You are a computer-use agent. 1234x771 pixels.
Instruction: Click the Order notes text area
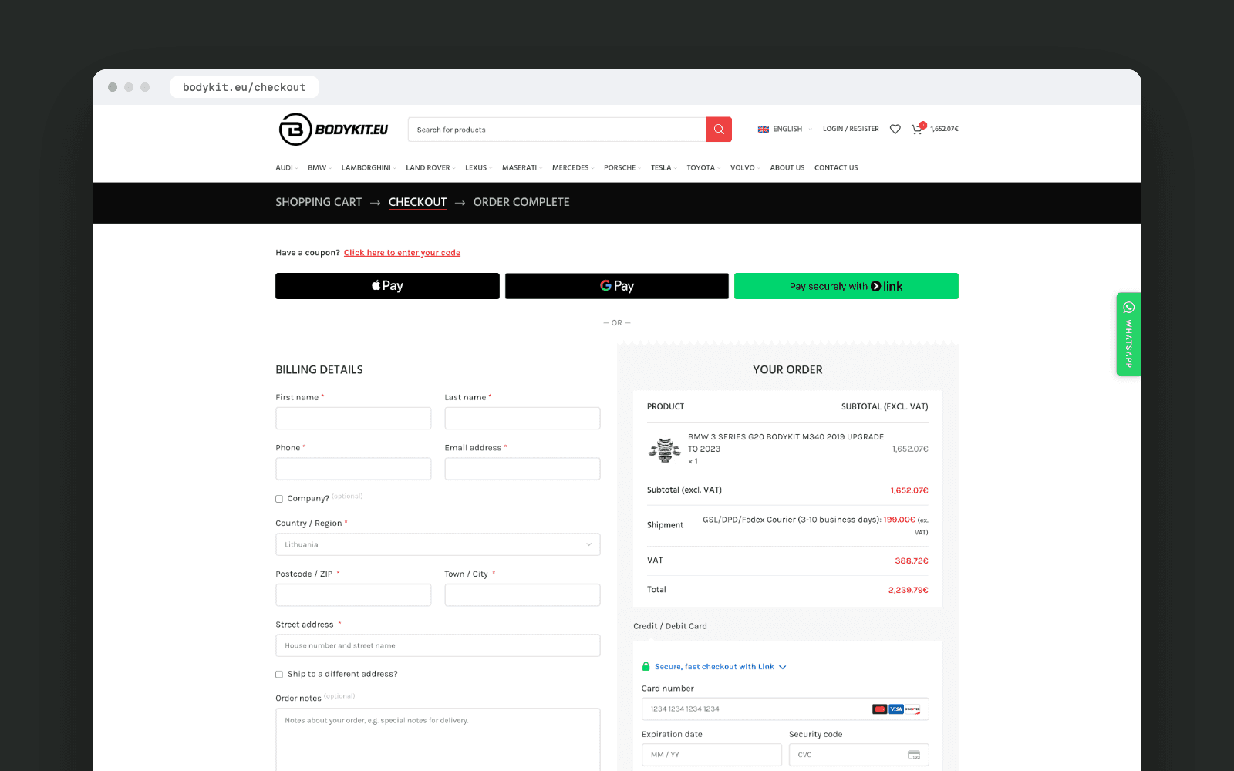pyautogui.click(x=437, y=740)
